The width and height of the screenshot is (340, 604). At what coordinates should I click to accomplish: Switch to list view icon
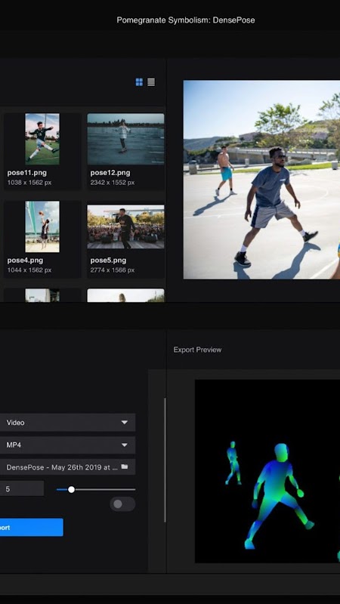(151, 82)
